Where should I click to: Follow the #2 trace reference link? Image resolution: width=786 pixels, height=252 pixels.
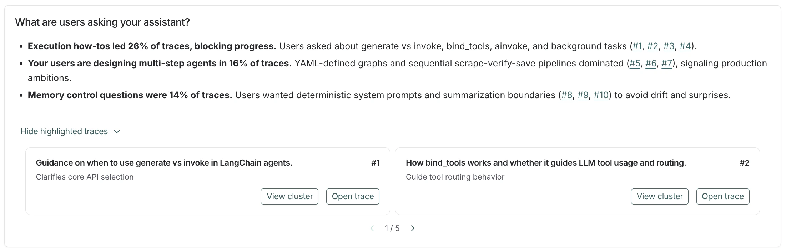653,46
